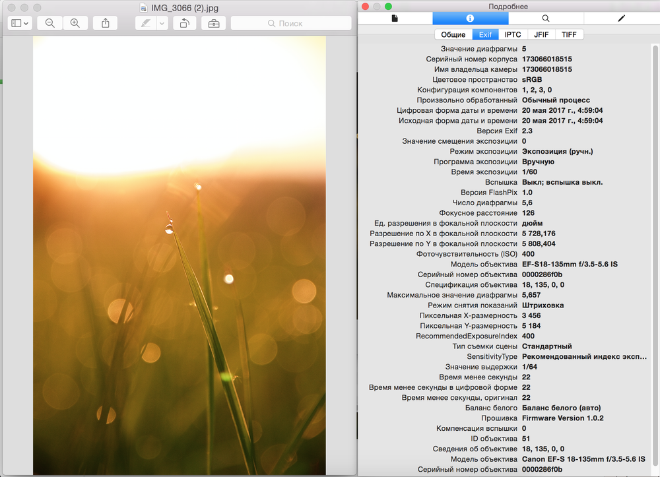Open the Share menu button
This screenshot has width=660, height=477.
tap(106, 23)
